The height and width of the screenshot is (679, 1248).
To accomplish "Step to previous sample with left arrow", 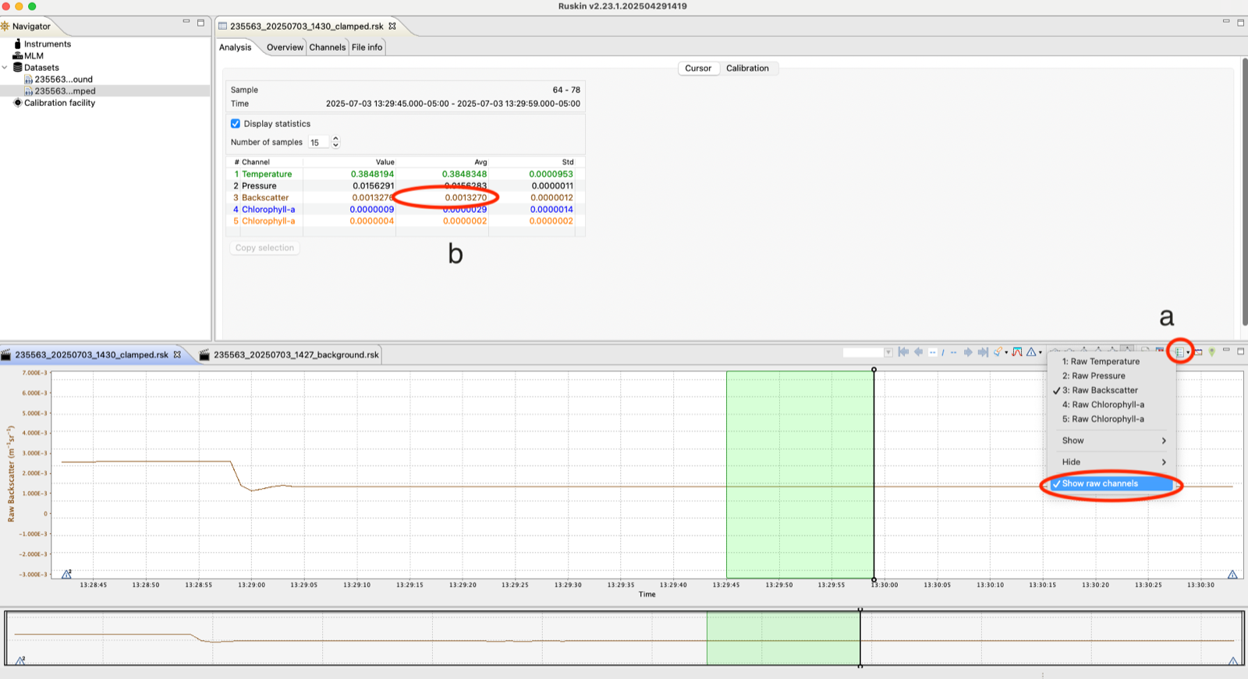I will 919,352.
